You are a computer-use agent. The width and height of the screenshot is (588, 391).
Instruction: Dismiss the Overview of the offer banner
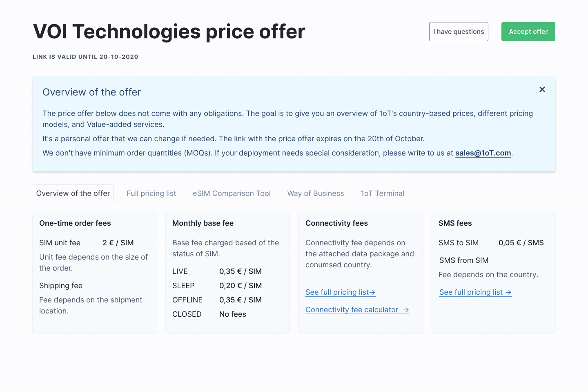coord(542,89)
